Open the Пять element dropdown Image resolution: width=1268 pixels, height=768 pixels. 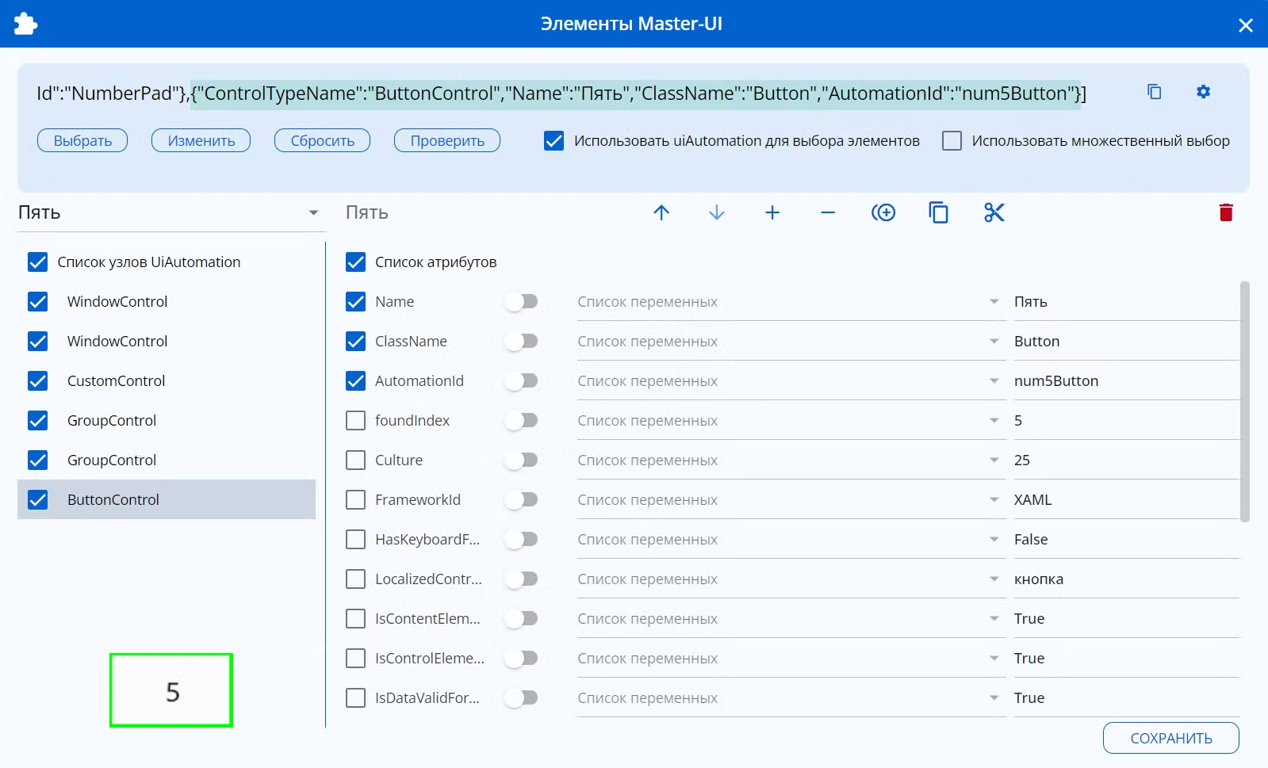tap(170, 212)
